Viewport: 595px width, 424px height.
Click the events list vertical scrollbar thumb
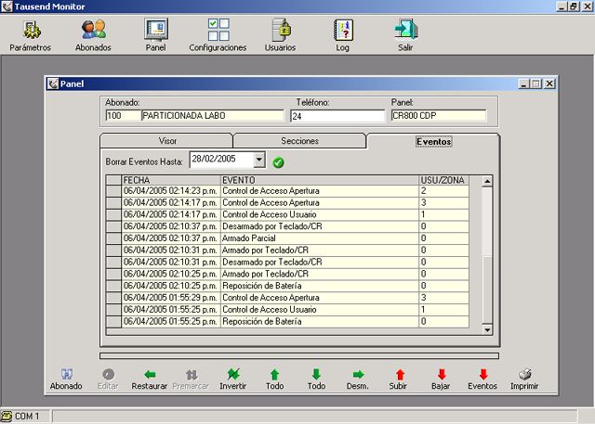point(487,289)
